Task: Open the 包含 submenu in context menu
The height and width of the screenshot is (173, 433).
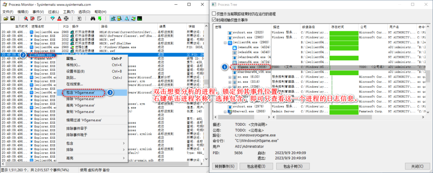Action: tap(95, 143)
